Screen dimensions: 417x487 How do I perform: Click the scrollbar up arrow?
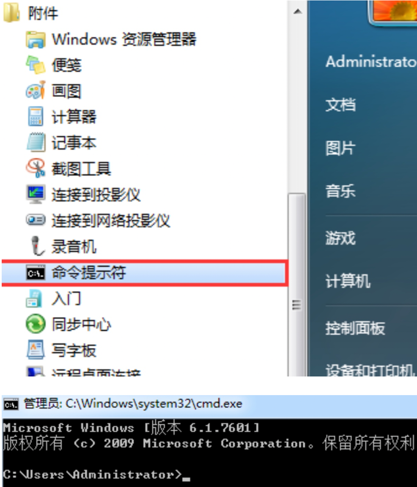pos(298,11)
